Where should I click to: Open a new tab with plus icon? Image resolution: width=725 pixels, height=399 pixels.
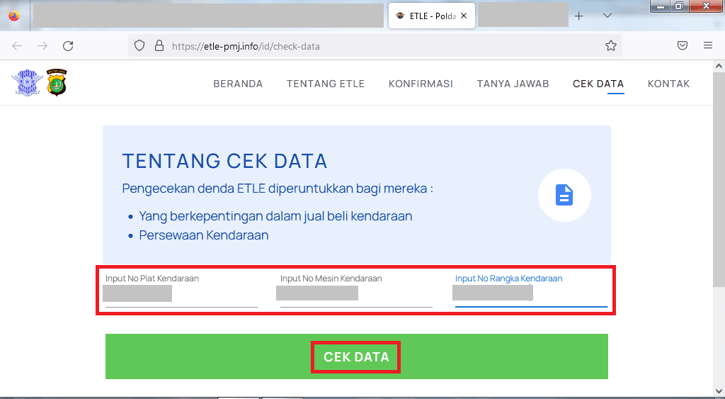pyautogui.click(x=579, y=16)
